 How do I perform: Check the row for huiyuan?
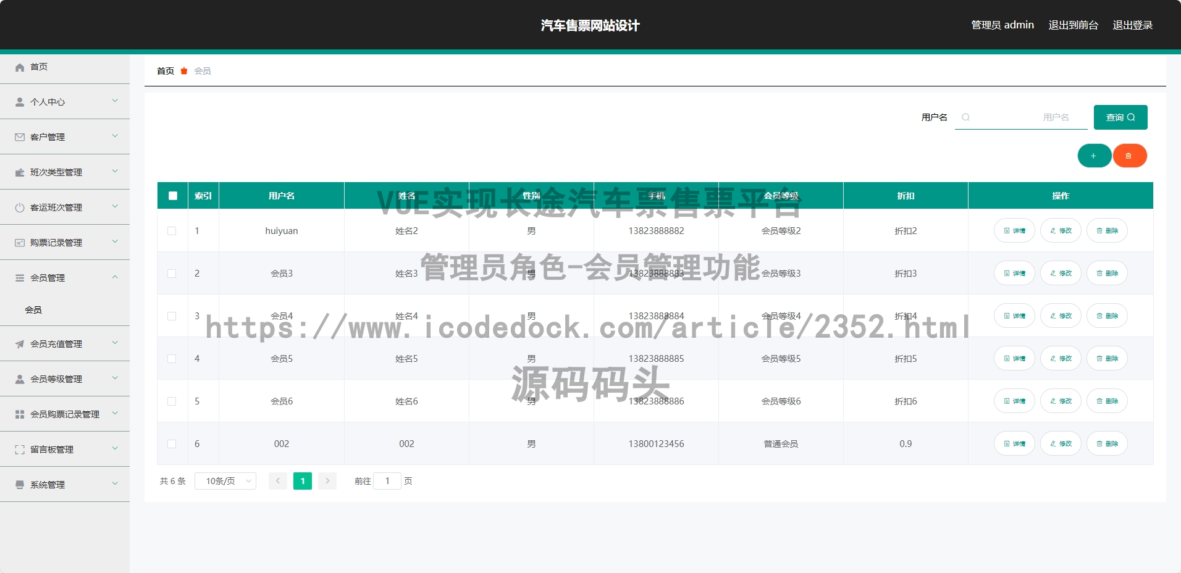point(172,231)
